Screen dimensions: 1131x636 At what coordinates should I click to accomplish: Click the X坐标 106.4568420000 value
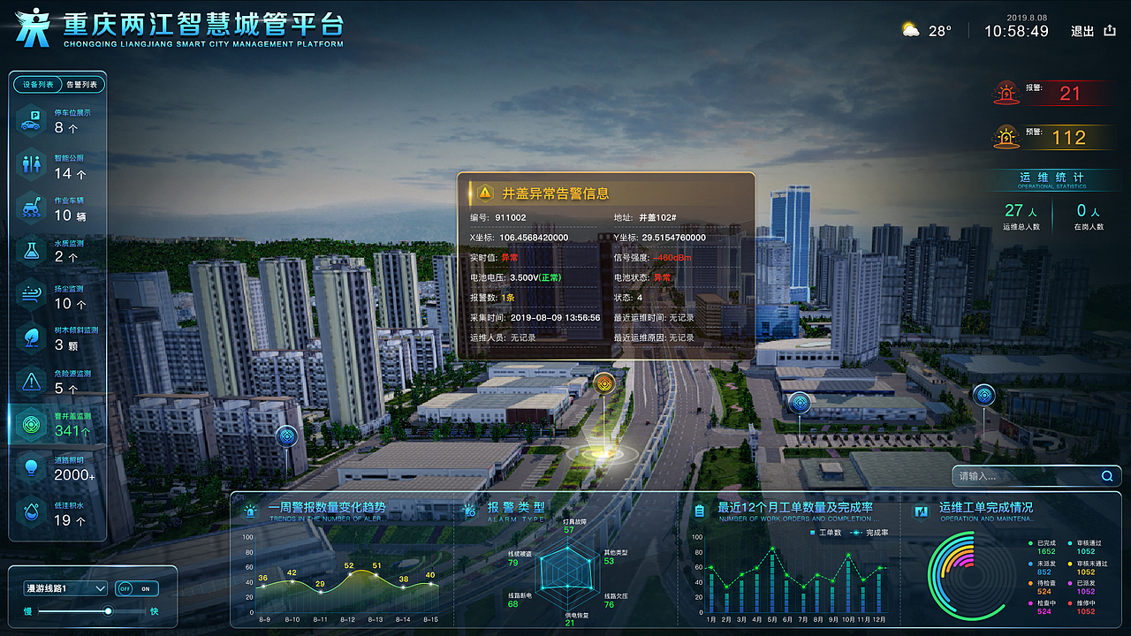534,238
